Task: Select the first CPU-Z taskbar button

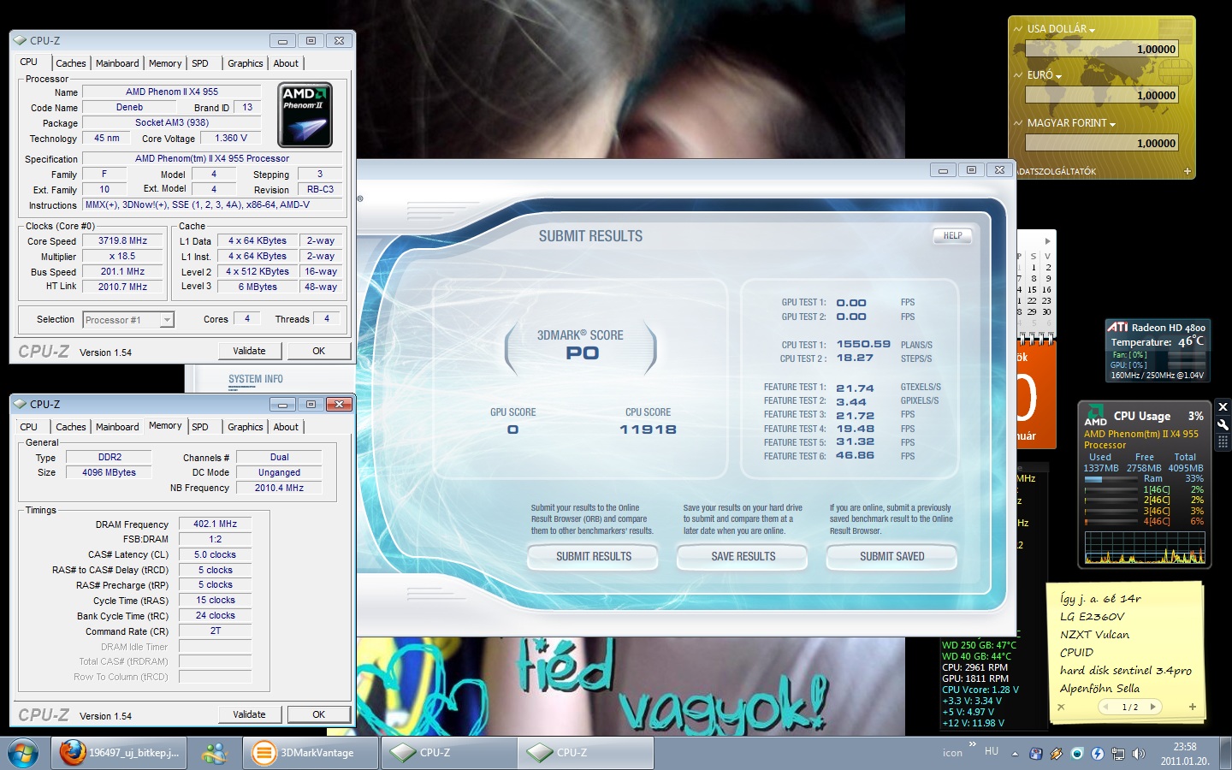Action: [447, 753]
